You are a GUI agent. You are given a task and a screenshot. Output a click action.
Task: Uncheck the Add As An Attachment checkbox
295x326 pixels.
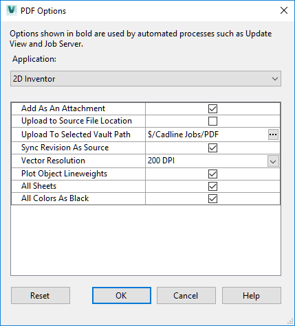212,108
